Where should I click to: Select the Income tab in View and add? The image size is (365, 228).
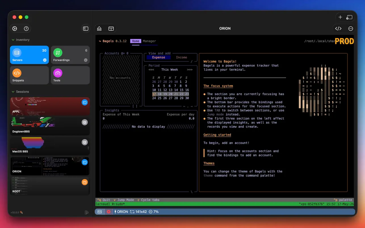tap(181, 57)
